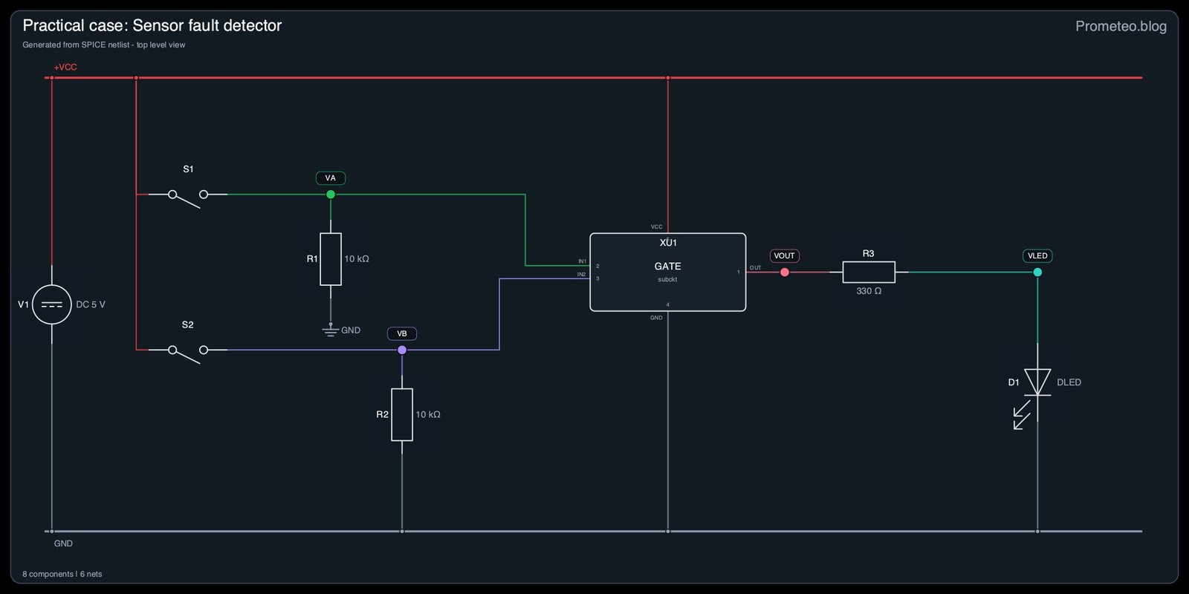
Task: Click the +VCC rail junction above XU1
Action: click(x=668, y=77)
